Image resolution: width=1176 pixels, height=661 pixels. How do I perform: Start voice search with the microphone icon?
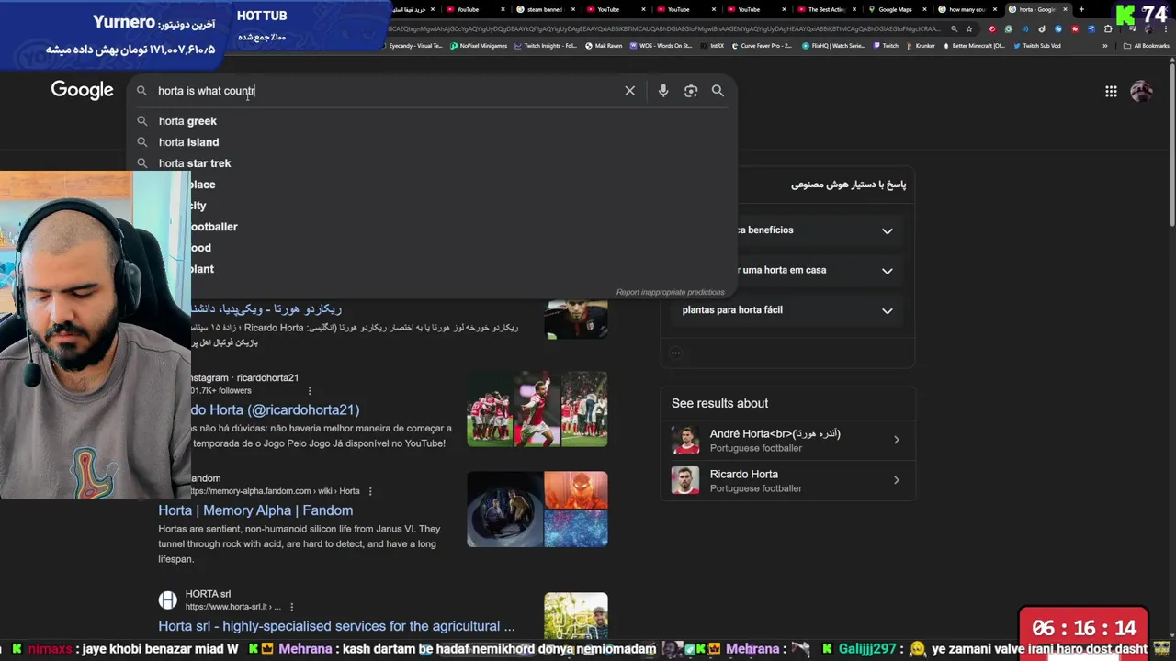click(663, 91)
